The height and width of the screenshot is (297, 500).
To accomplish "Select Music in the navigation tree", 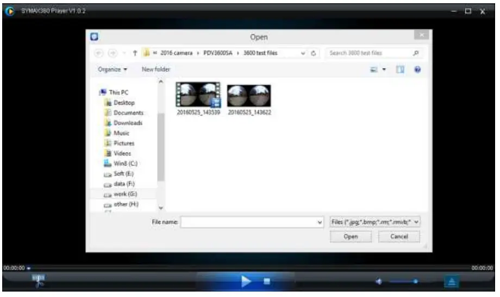I will click(122, 133).
